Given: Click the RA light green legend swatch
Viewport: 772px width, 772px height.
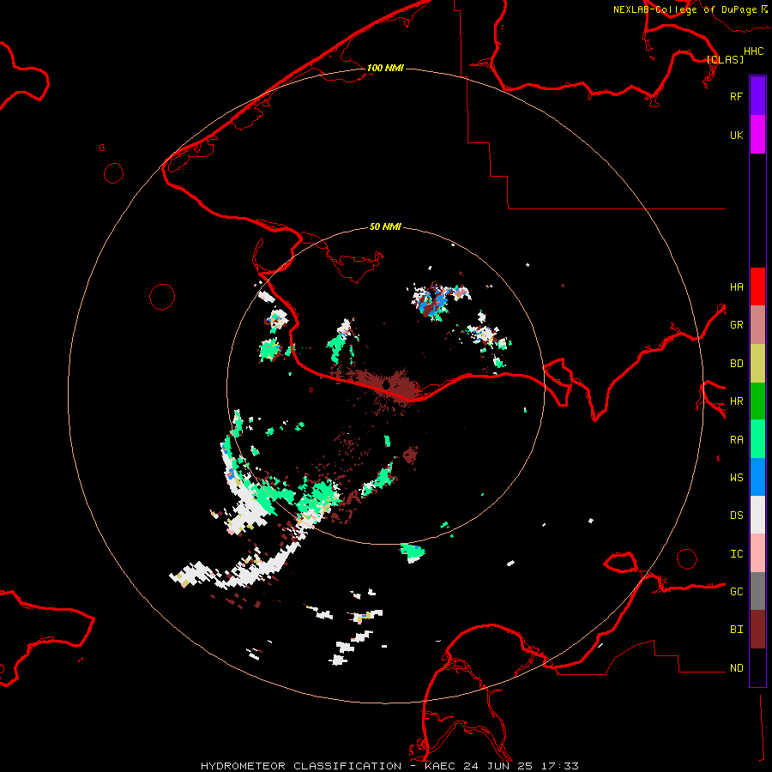Looking at the screenshot, I should click(x=757, y=439).
